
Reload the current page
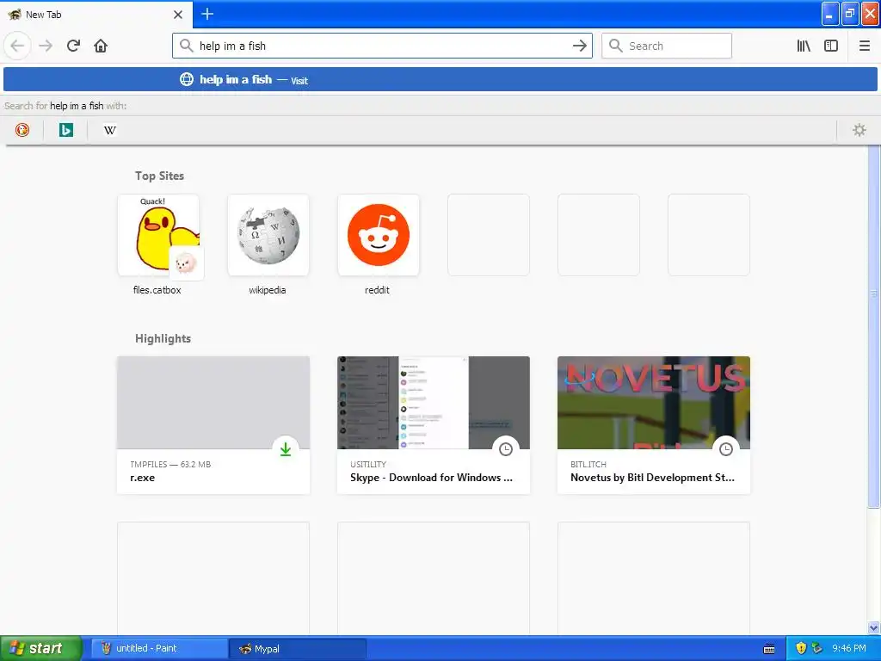[x=73, y=46]
